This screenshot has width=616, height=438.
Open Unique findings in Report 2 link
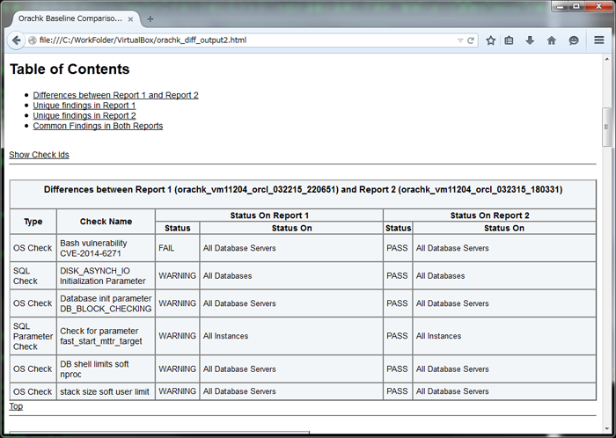click(84, 115)
